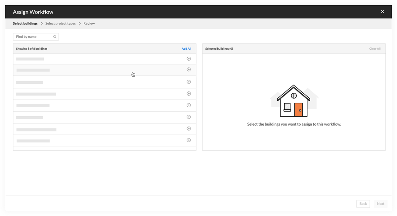397x216 pixels.
Task: Select the fifth building with its plus icon
Action: [189, 105]
